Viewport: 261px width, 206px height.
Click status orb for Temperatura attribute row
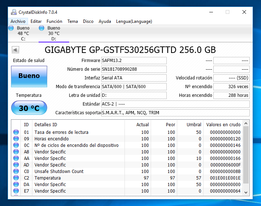pos(16,178)
